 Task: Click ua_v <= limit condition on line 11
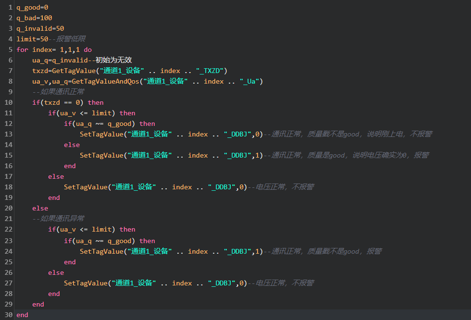pos(86,113)
